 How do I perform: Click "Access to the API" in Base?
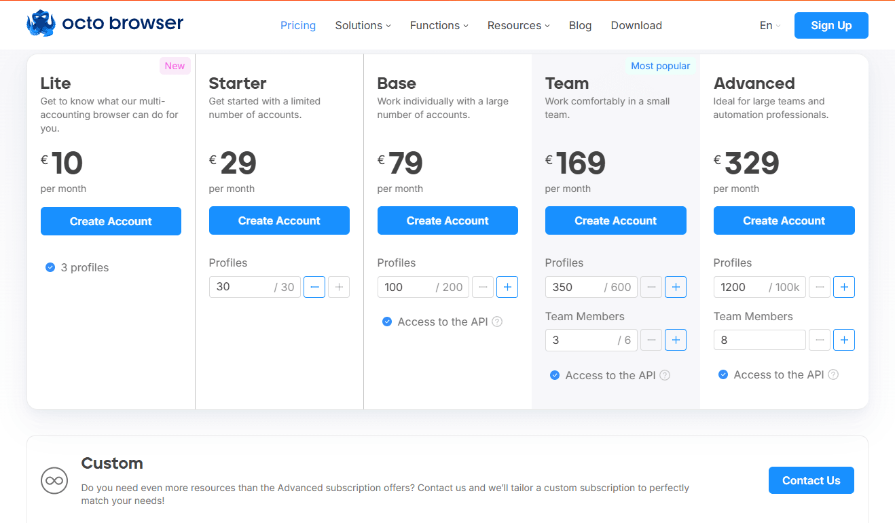click(443, 322)
